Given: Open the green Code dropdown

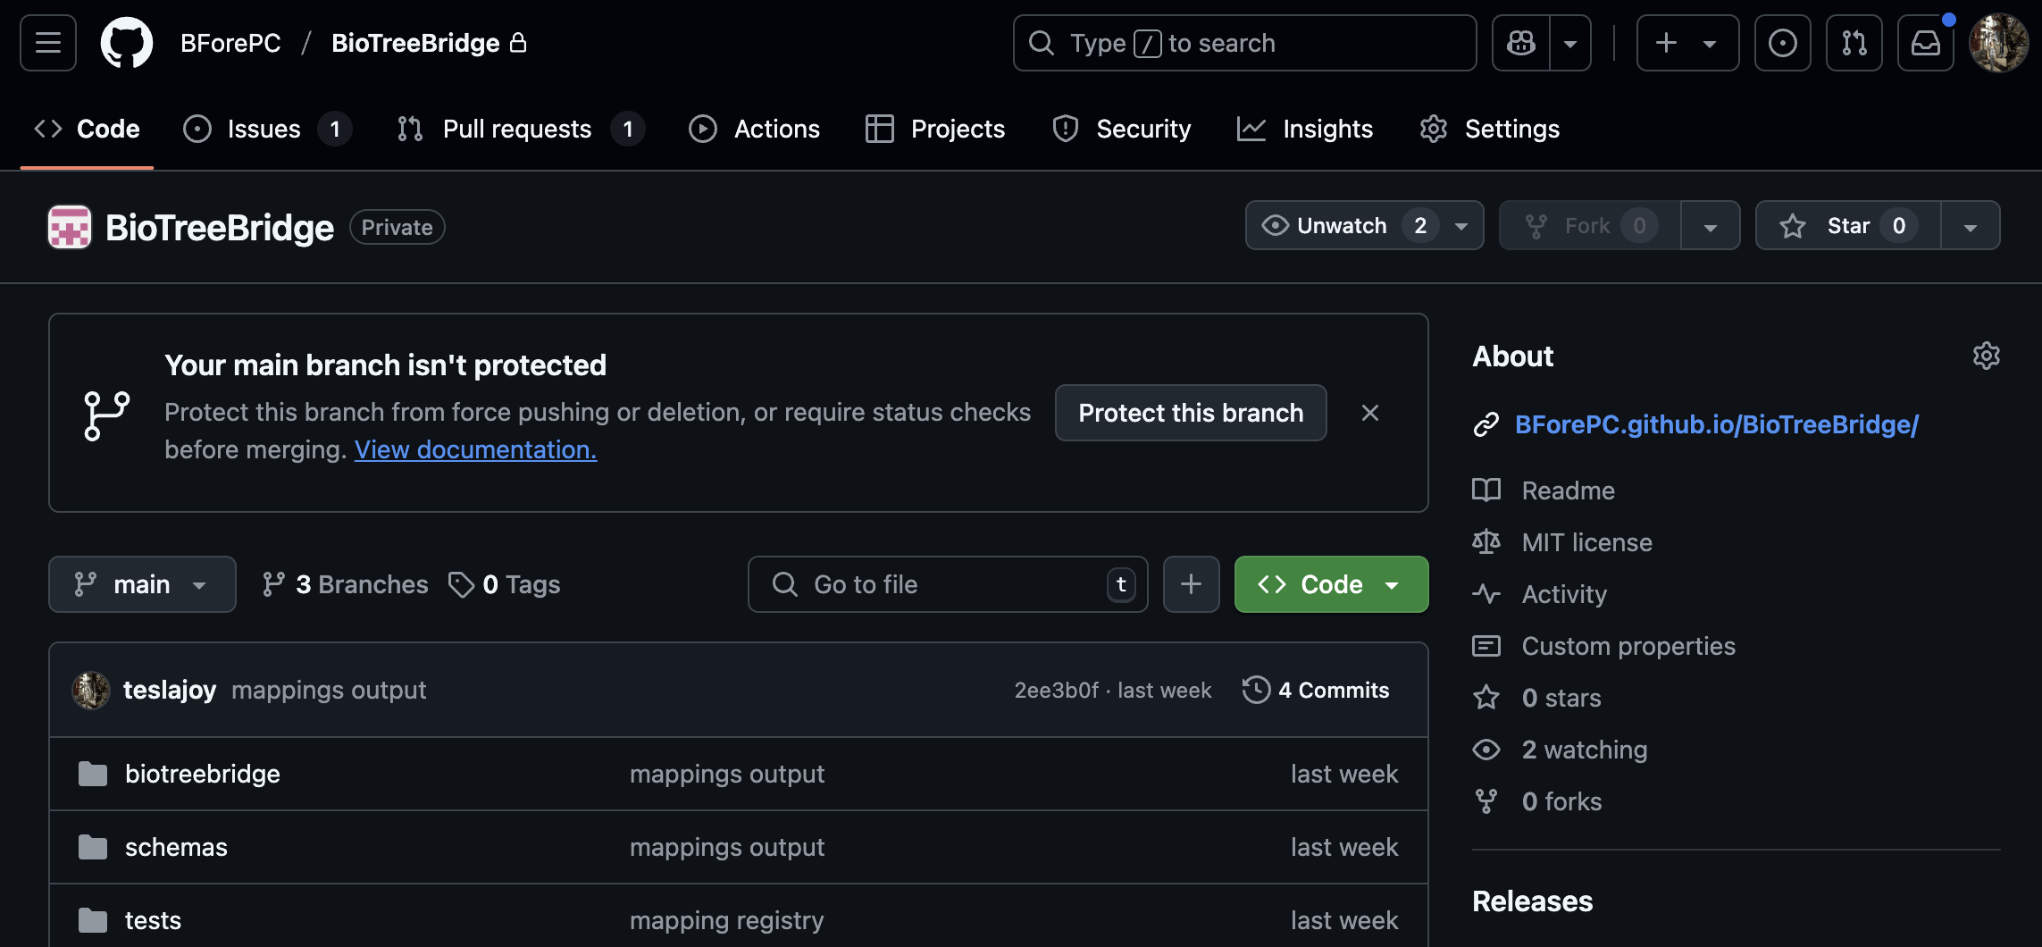Looking at the screenshot, I should [1331, 584].
